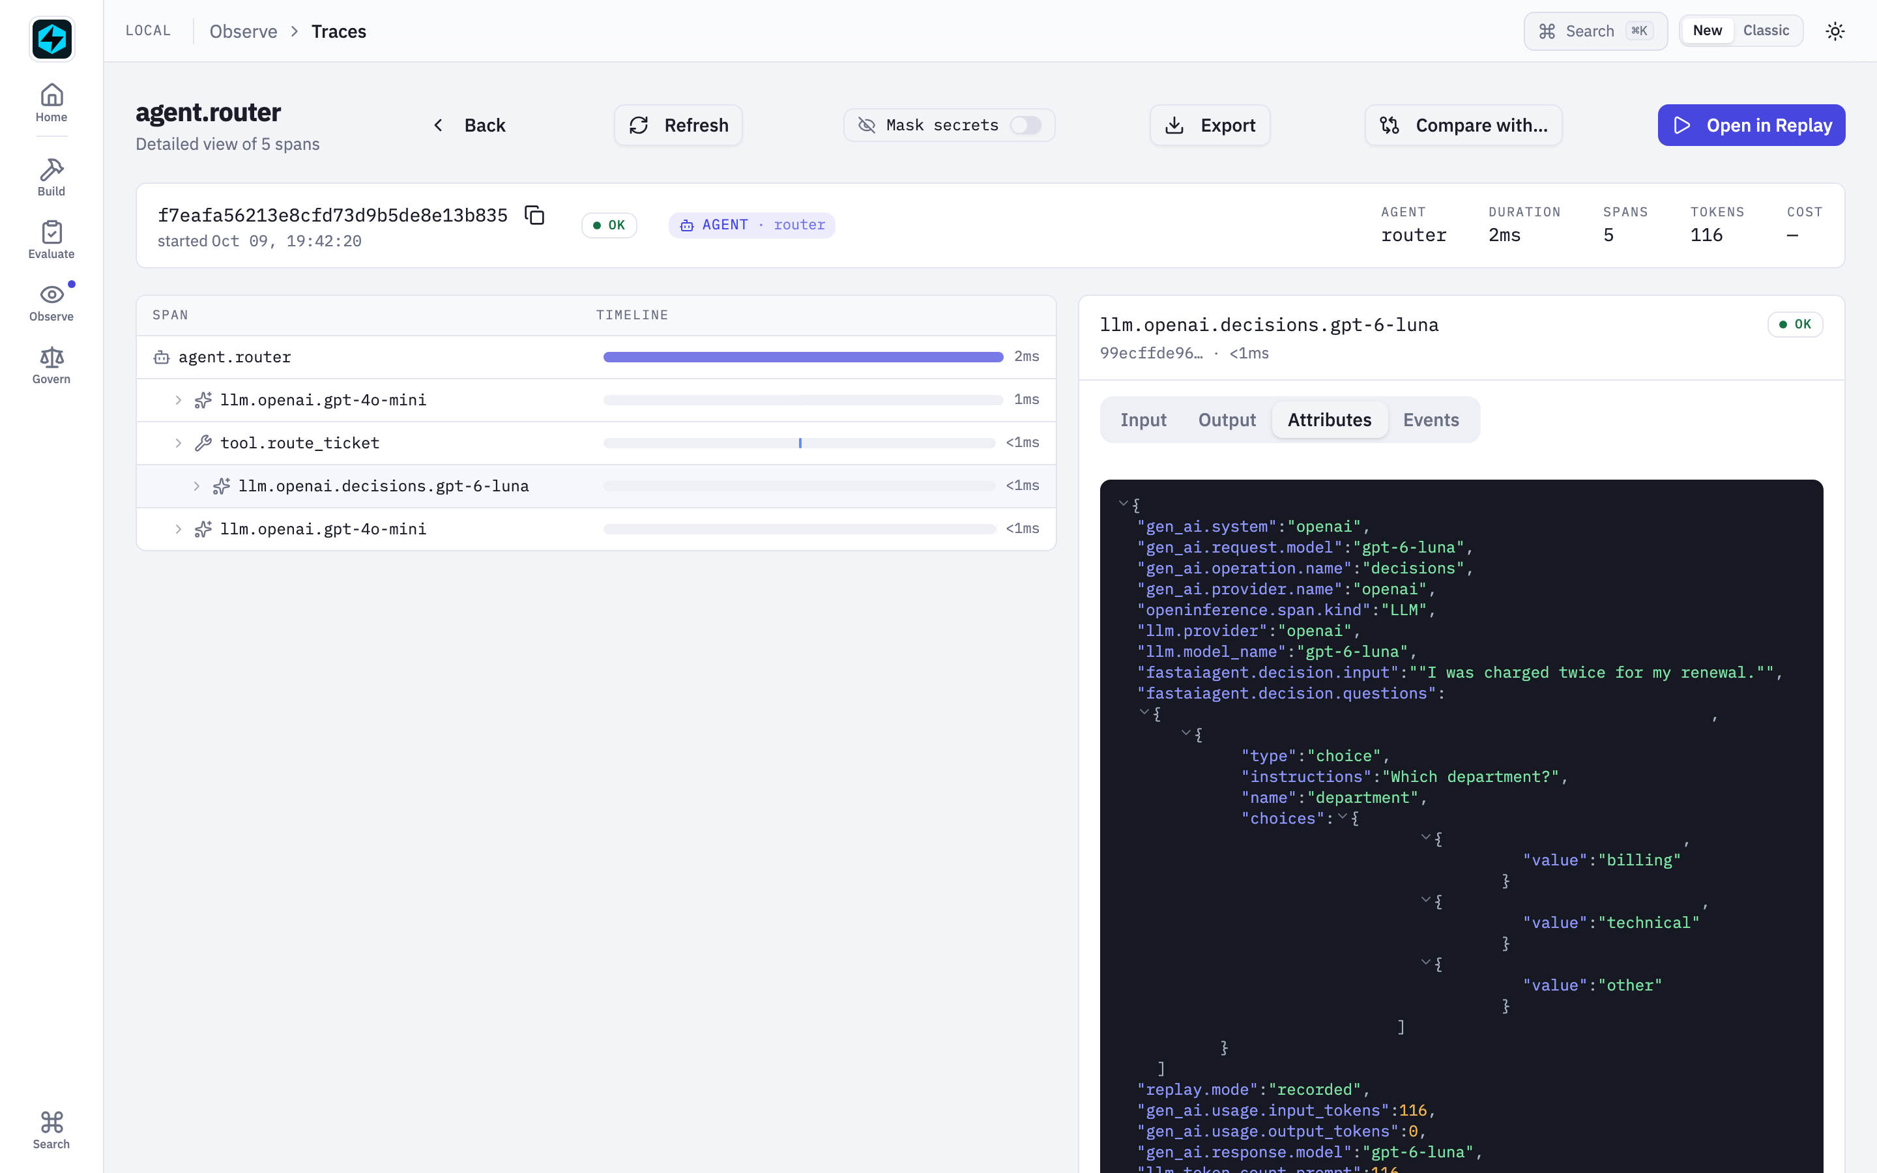Select the Attributes tab
Viewport: 1877px width, 1173px height.
pyautogui.click(x=1330, y=420)
